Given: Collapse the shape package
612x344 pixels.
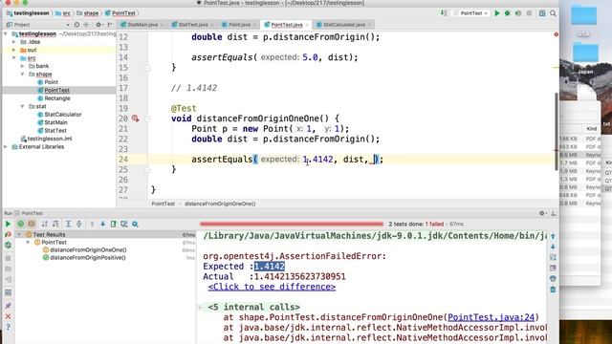Looking at the screenshot, I should [x=23, y=75].
